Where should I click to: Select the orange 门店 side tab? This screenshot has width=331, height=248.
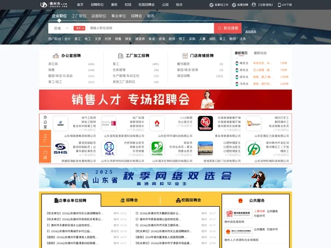[45, 155]
